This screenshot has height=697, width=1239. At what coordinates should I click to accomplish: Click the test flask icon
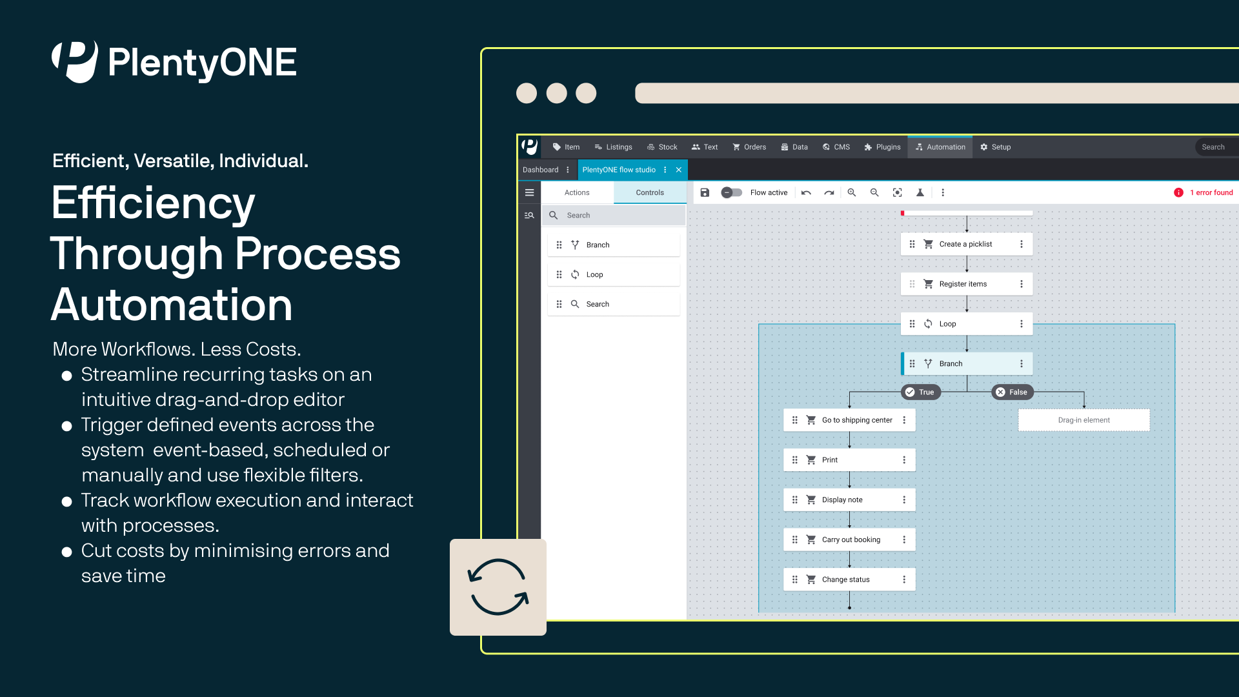[920, 192]
